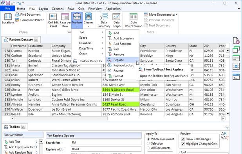Switch to the Filter View tab

(95, 9)
